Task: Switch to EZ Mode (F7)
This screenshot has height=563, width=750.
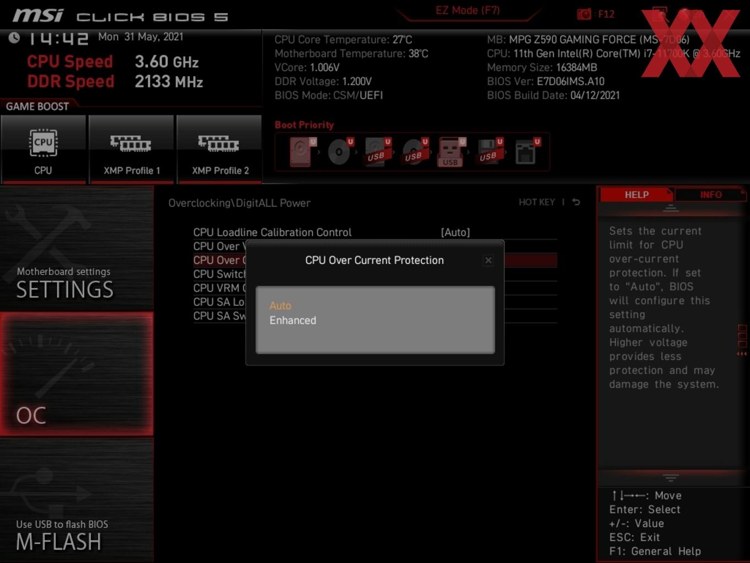Action: (x=468, y=10)
